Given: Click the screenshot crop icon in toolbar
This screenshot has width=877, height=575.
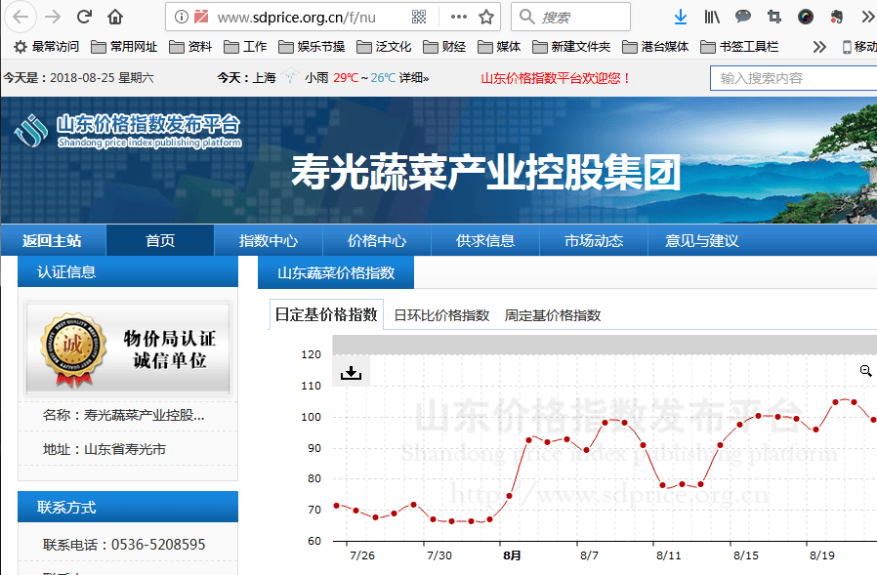Looking at the screenshot, I should pos(773,17).
